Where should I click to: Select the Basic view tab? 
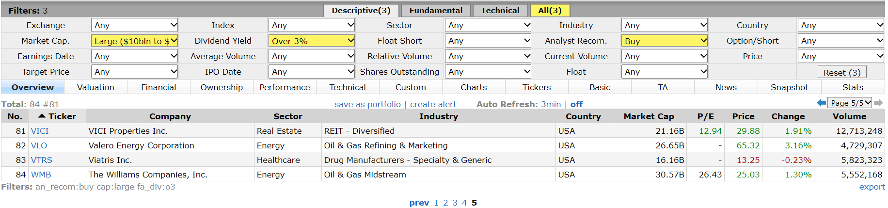point(600,87)
